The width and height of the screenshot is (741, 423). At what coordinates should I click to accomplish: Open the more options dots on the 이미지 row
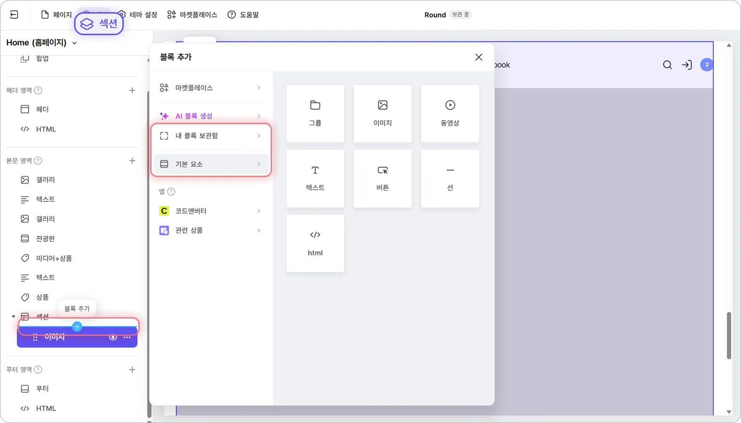point(127,337)
